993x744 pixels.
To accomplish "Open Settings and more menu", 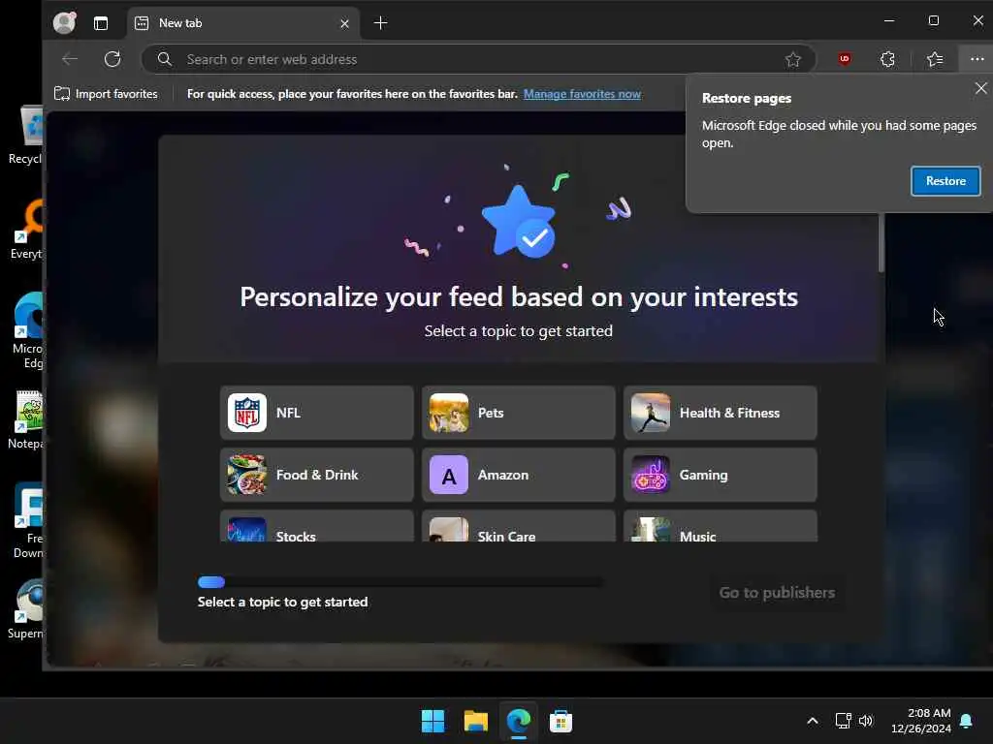I will point(977,59).
